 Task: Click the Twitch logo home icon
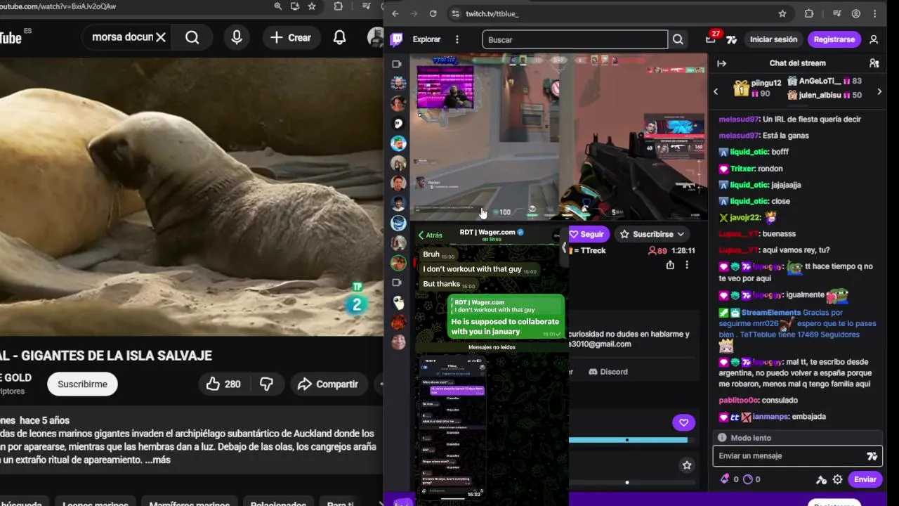[x=397, y=39]
